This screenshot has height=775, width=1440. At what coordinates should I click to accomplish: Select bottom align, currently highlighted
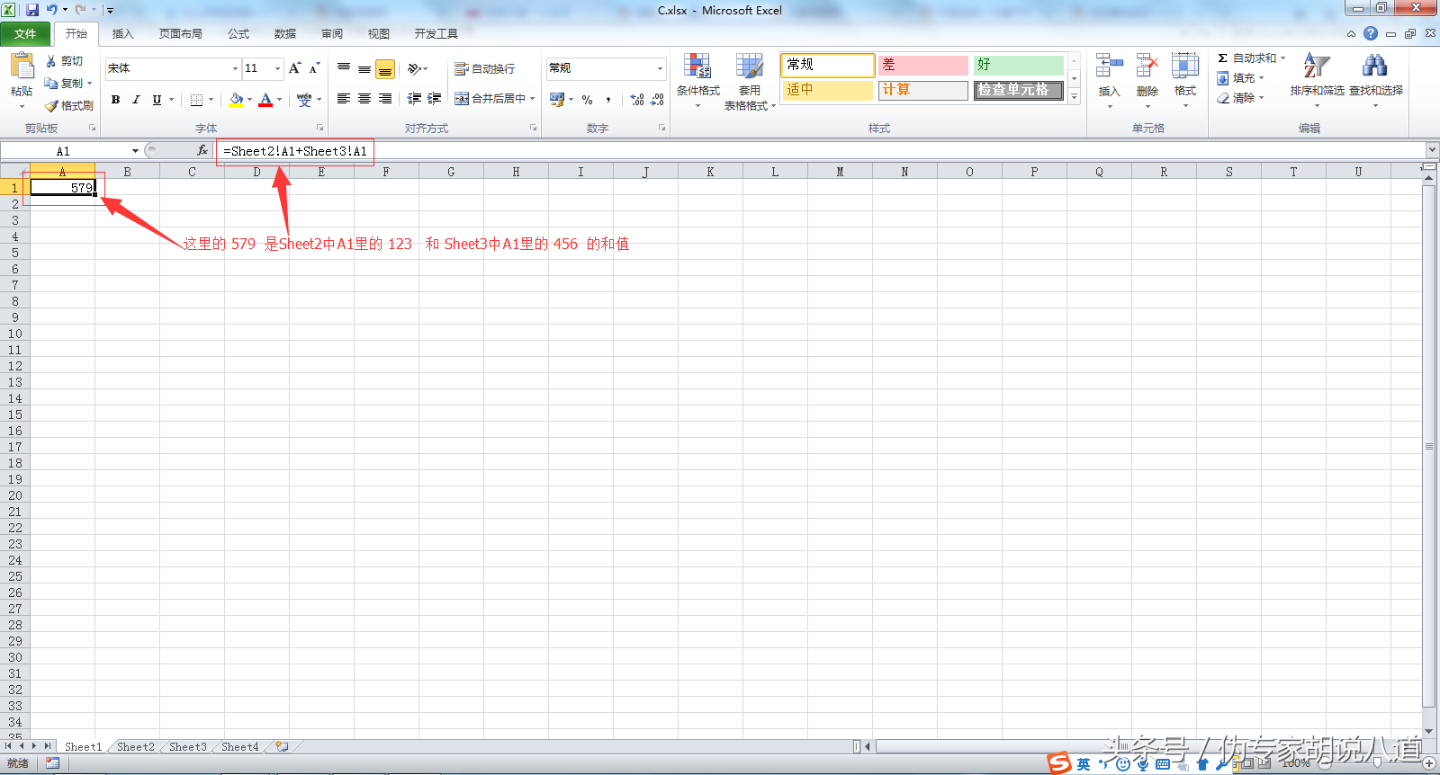tap(385, 69)
